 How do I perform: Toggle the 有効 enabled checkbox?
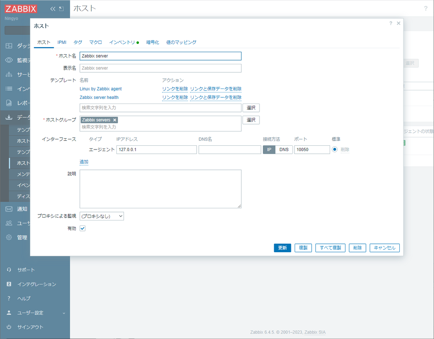click(83, 228)
